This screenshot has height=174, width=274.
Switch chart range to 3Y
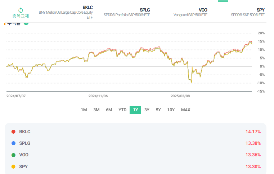pyautogui.click(x=147, y=110)
